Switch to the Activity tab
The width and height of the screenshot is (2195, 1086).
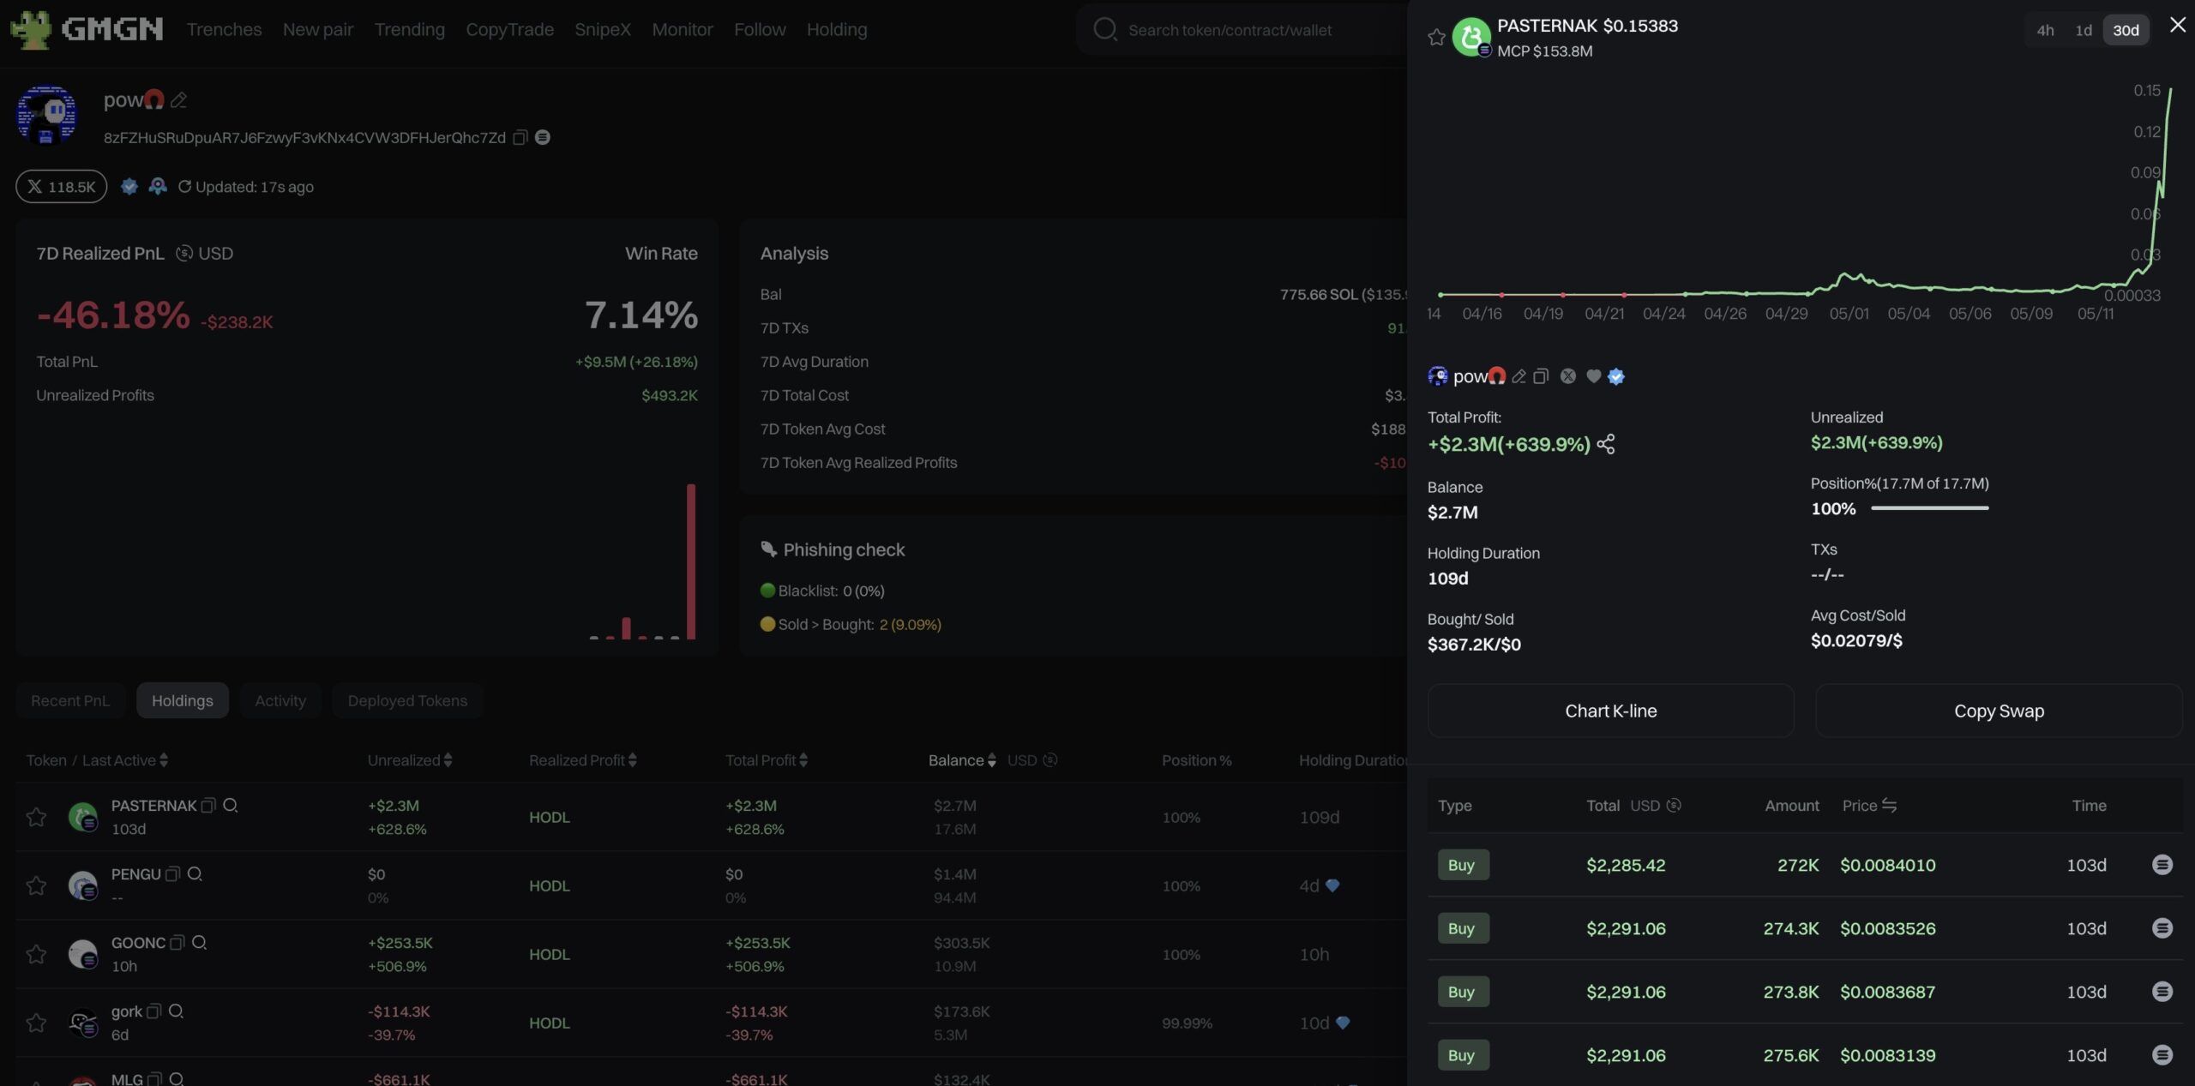pyautogui.click(x=280, y=700)
